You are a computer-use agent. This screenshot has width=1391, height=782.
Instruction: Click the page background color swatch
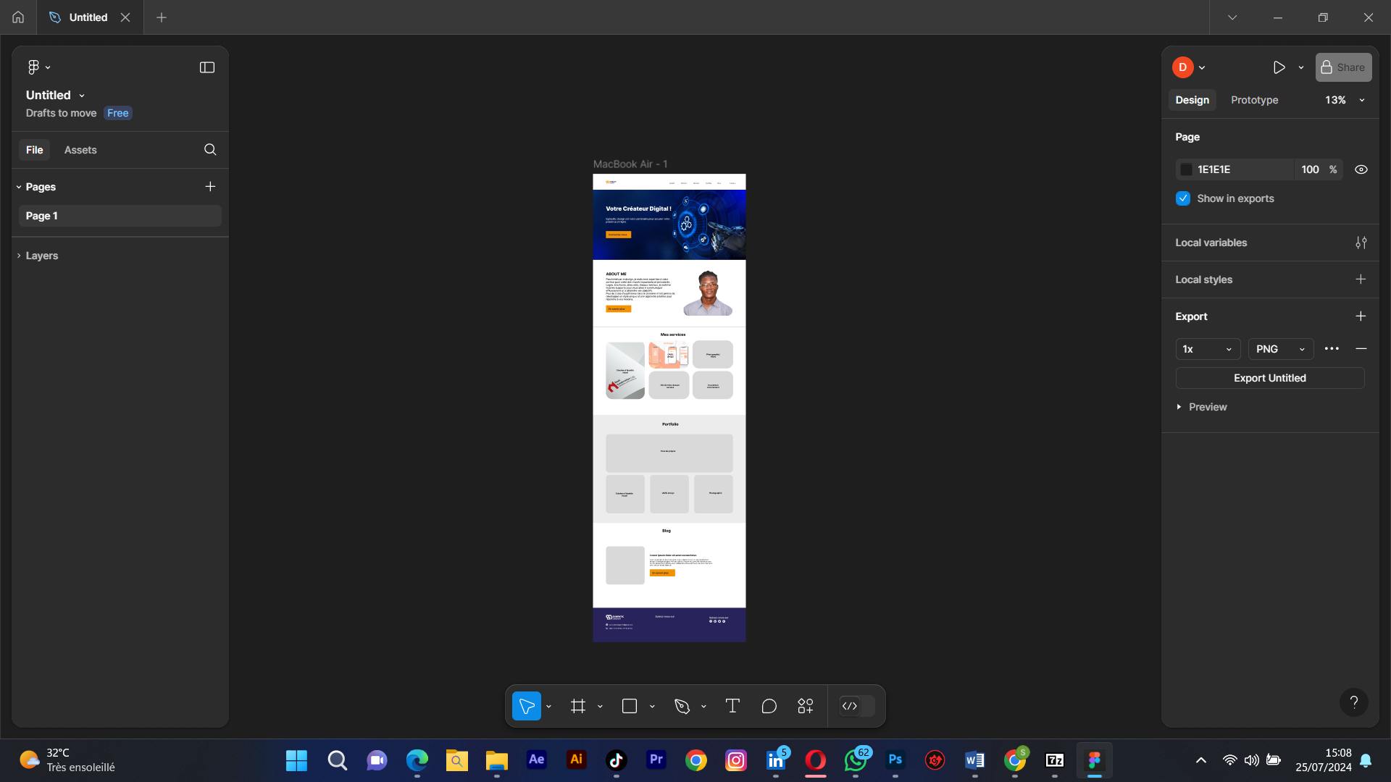click(x=1186, y=169)
